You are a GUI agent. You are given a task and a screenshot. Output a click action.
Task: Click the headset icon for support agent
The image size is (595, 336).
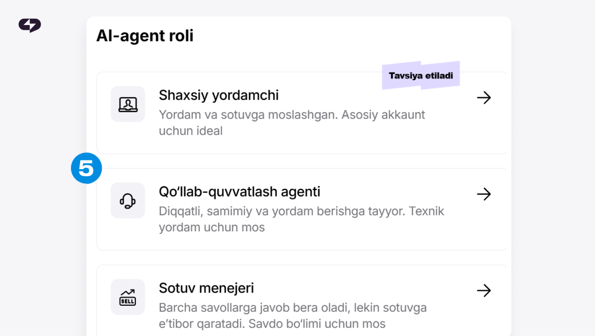click(x=128, y=201)
